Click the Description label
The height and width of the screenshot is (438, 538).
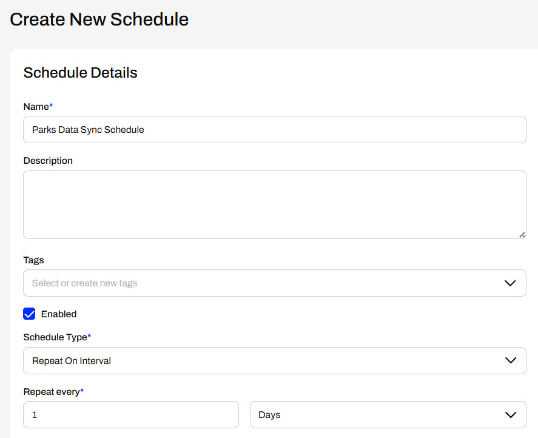coord(48,161)
